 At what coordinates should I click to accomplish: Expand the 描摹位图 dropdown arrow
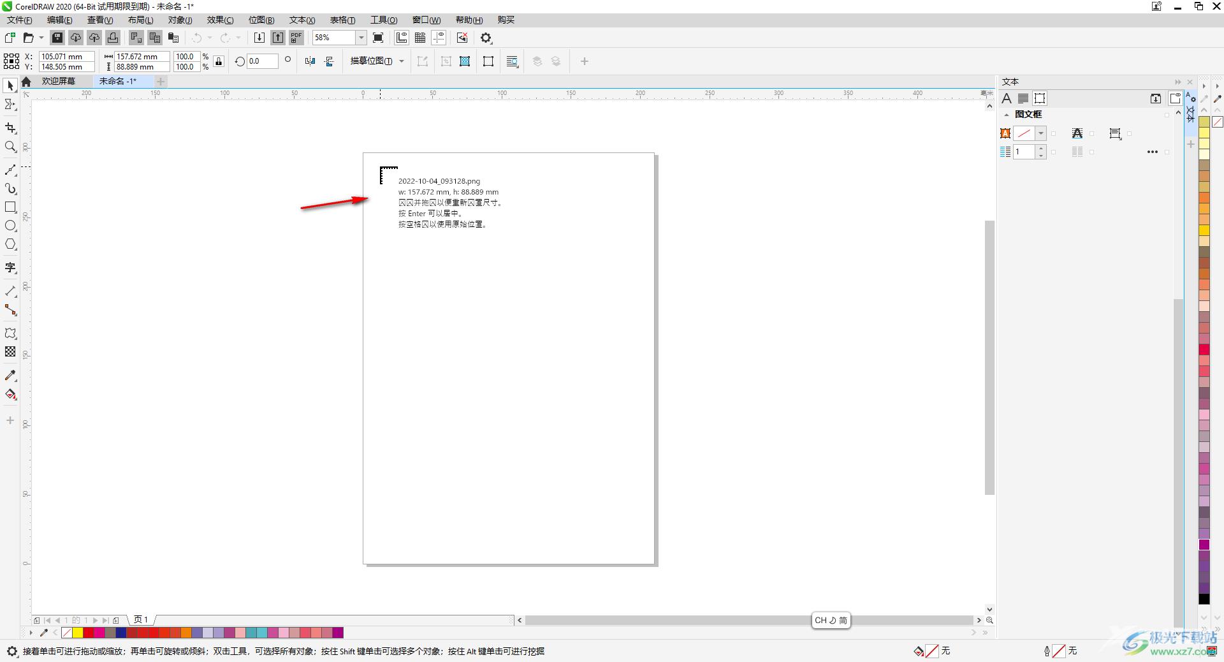coord(402,61)
